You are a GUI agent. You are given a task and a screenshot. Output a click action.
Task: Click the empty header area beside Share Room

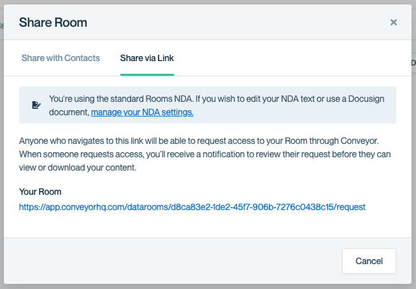pos(239,22)
